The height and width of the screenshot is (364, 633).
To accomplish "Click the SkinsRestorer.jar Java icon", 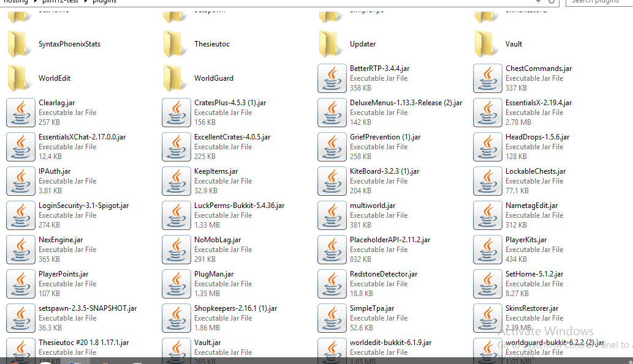I will click(x=488, y=318).
